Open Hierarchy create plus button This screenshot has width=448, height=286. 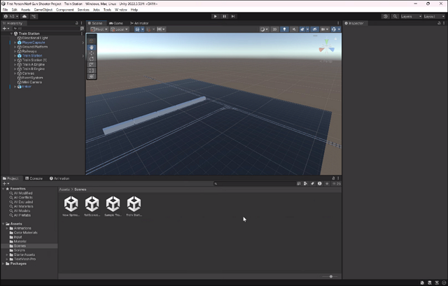tap(6, 29)
